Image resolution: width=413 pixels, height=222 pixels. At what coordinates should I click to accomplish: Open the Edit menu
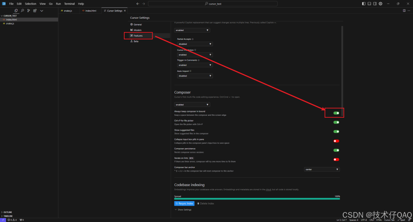tap(19, 4)
